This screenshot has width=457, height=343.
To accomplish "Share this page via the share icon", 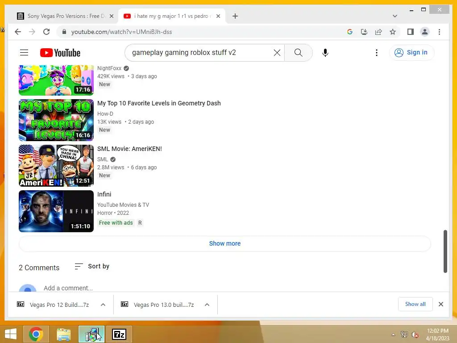I will 378,32.
